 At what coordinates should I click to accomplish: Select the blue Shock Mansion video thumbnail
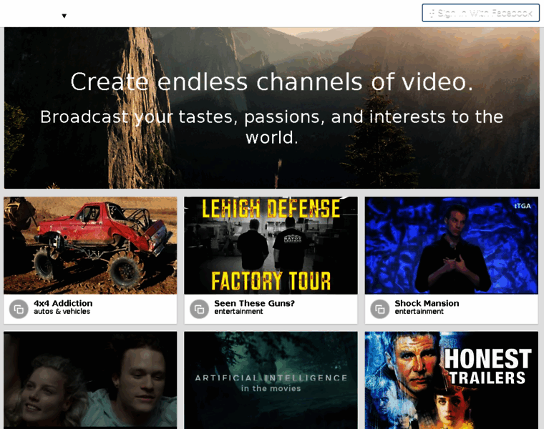452,245
